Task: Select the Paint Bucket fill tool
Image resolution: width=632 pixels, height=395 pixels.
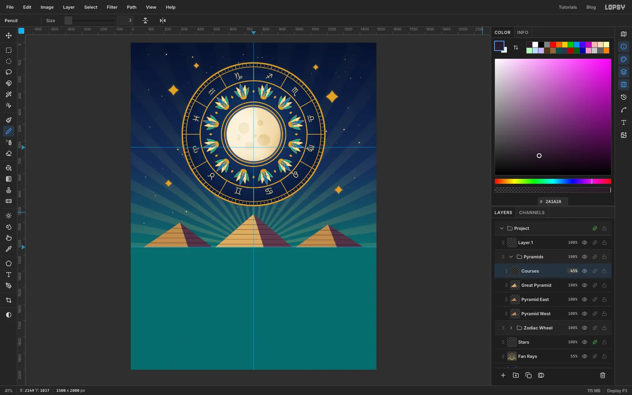Action: 9,168
